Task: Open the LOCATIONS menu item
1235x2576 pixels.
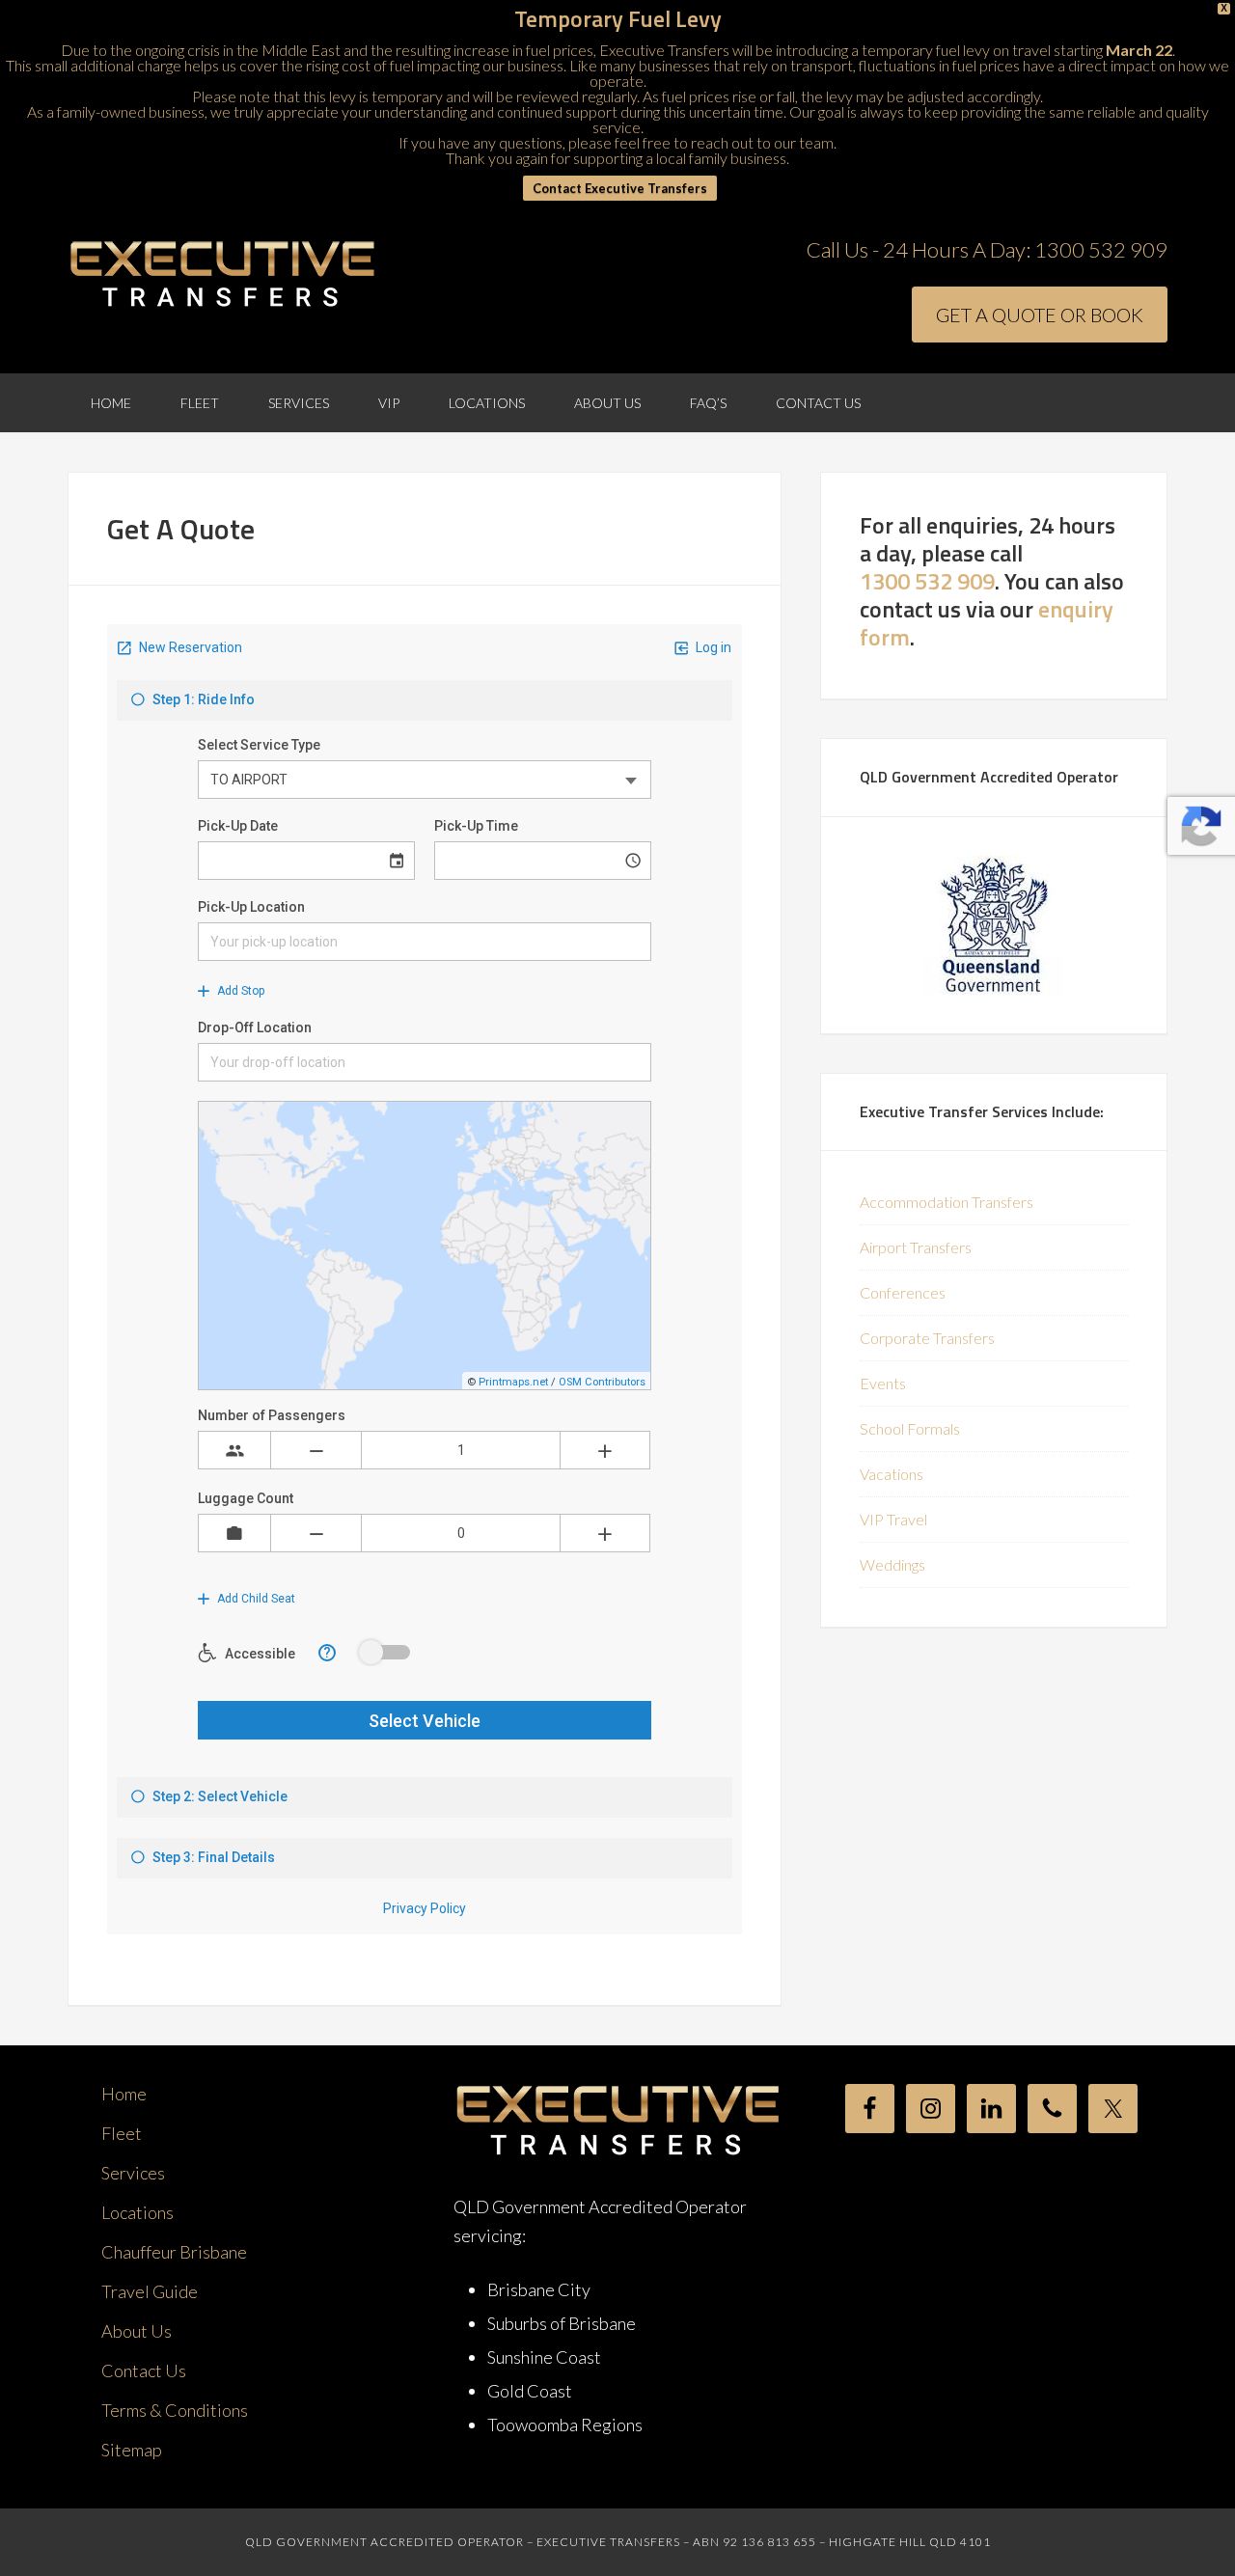Action: (486, 403)
